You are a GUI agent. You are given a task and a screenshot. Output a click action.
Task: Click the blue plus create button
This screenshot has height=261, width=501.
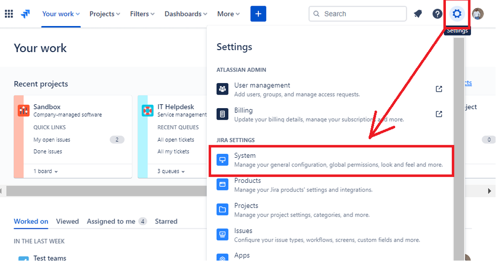pos(258,14)
